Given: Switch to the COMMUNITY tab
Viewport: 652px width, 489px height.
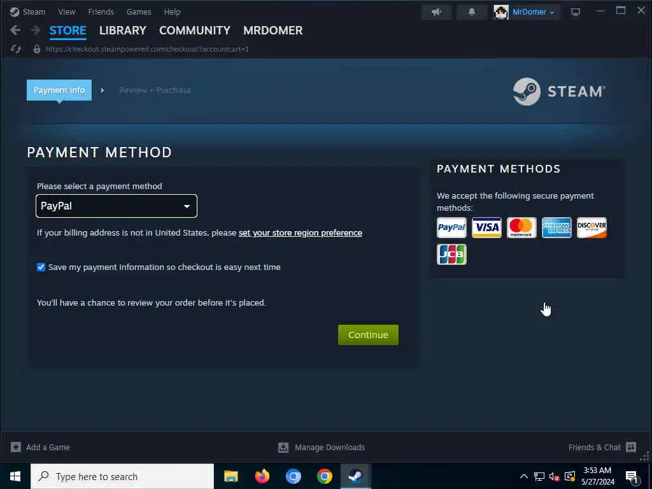Looking at the screenshot, I should coord(195,31).
